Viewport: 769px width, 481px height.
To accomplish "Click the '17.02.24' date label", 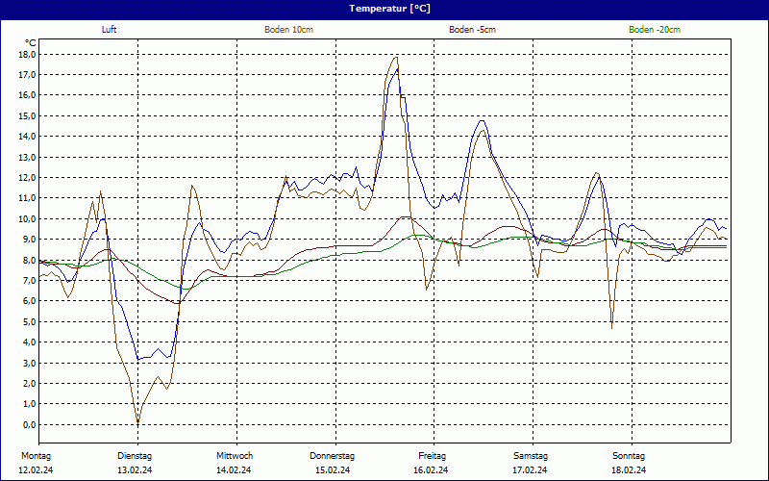I will point(531,470).
